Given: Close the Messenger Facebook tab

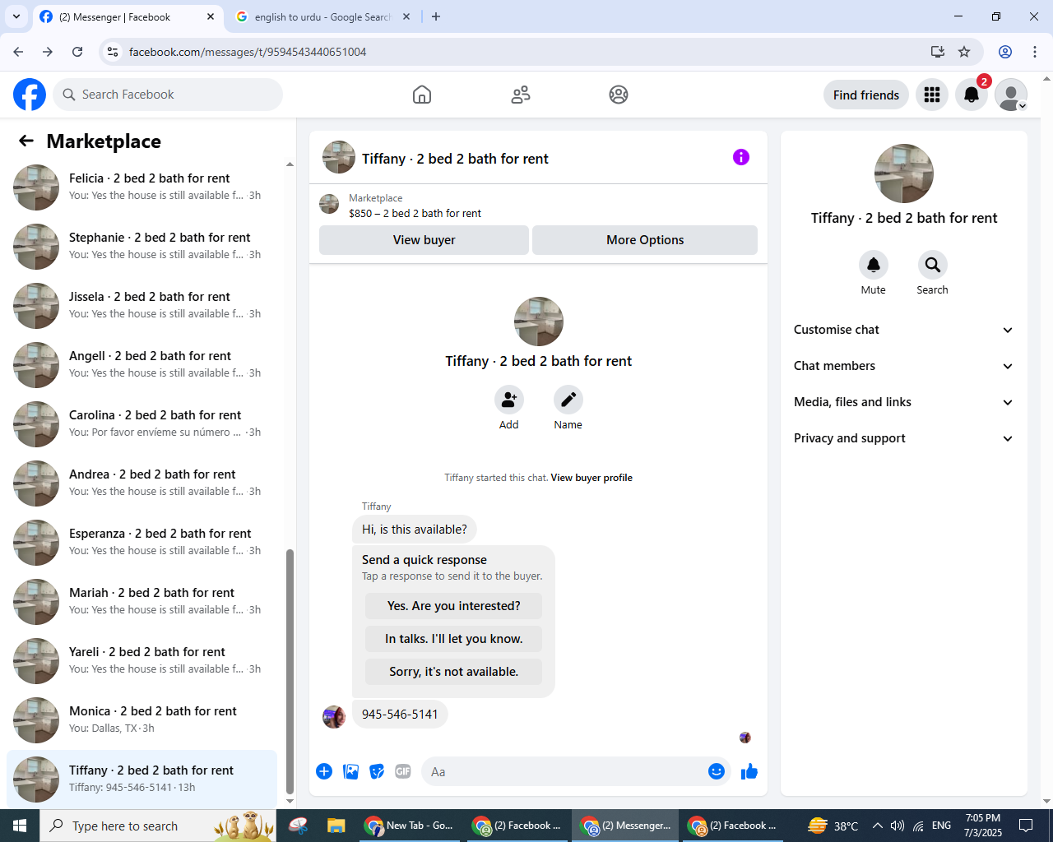Looking at the screenshot, I should point(211,16).
